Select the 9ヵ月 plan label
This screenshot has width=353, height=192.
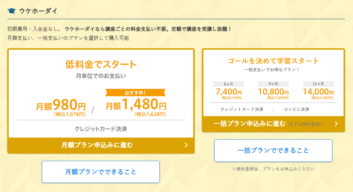coord(273,84)
